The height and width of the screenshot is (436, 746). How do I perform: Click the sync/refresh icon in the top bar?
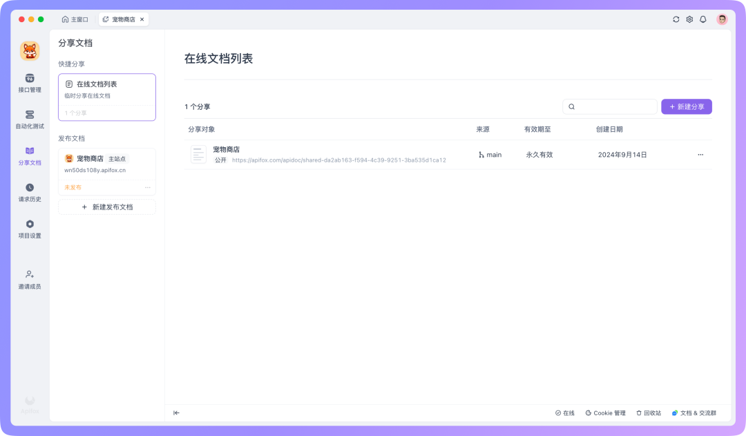pos(676,19)
